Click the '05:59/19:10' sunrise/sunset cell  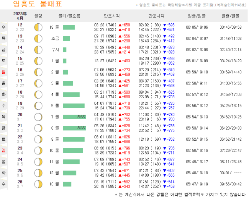coord(197,72)
